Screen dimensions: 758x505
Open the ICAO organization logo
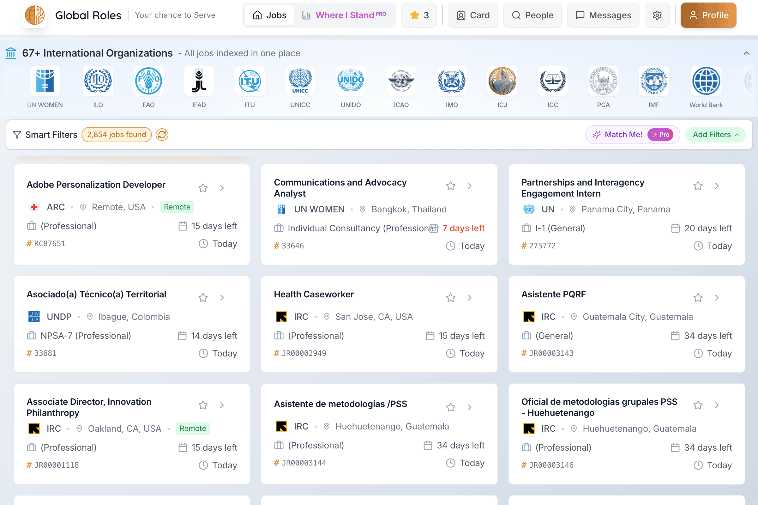point(401,81)
